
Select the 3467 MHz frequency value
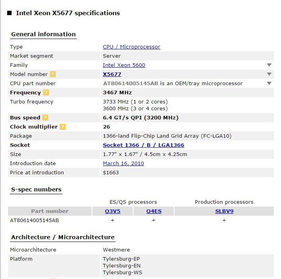pos(117,92)
